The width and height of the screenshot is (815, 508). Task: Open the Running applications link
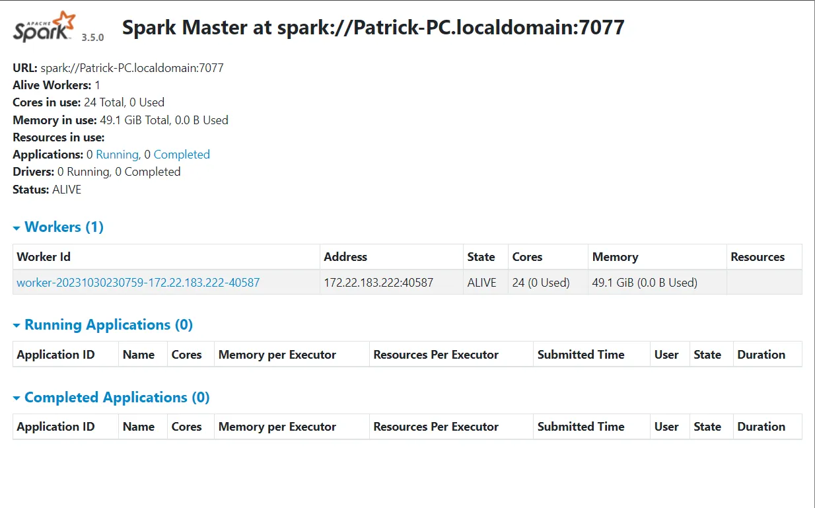point(117,155)
